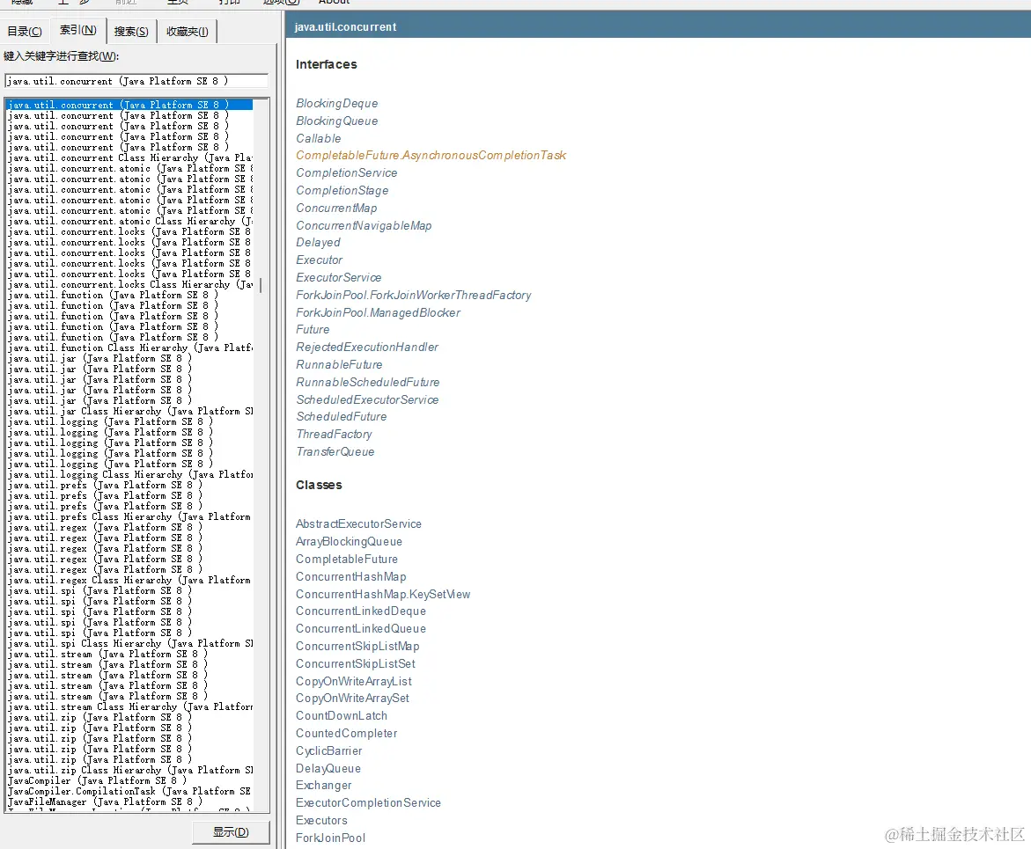Viewport: 1031px width, 849px height.
Task: Select 'java.util.regex Class Hierarchy' entry
Action: click(x=129, y=581)
